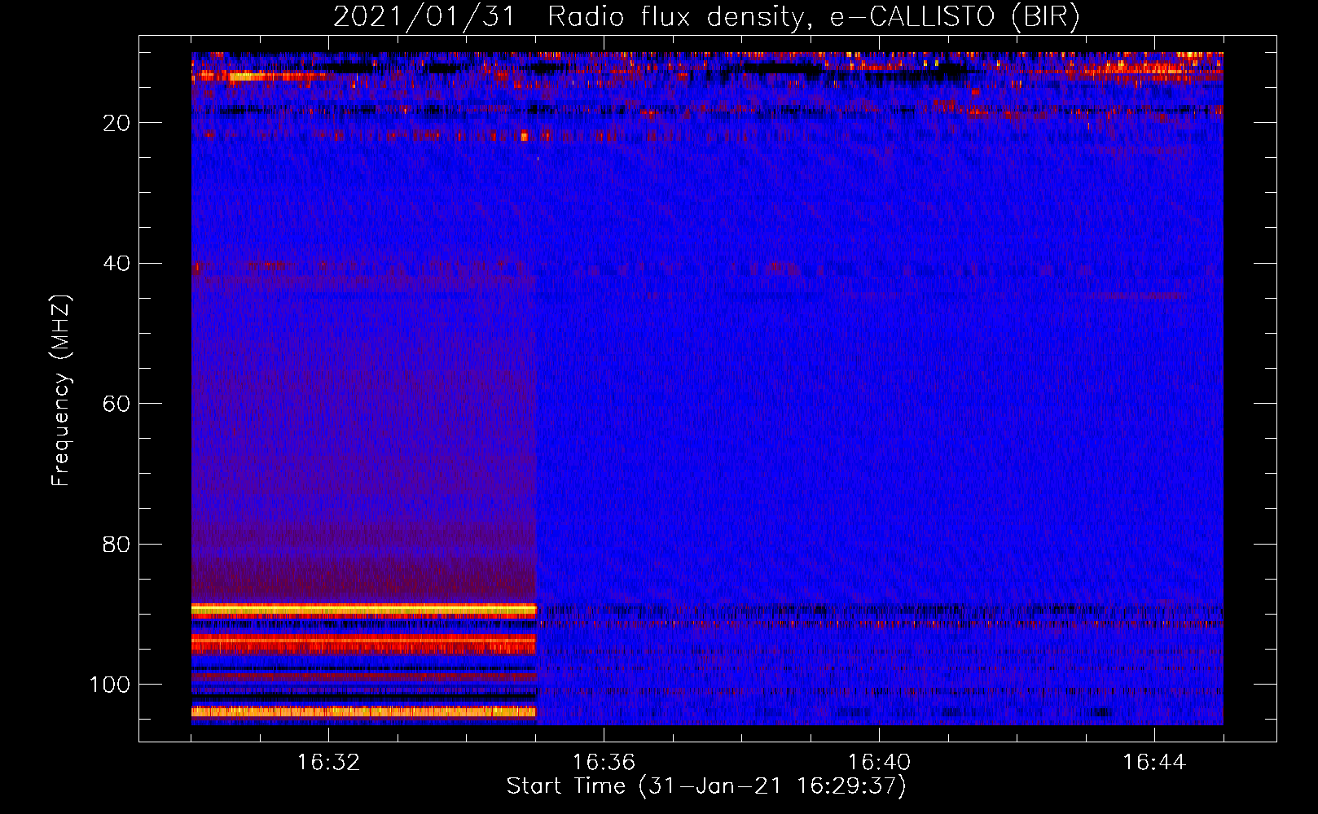Screen dimensions: 1318x814
Task: Click the frequency tick label '80'
Action: (117, 544)
